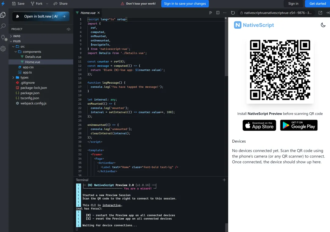Select Home.vue in file tree
Image resolution: width=330 pixels, height=232 pixels.
tap(41, 62)
